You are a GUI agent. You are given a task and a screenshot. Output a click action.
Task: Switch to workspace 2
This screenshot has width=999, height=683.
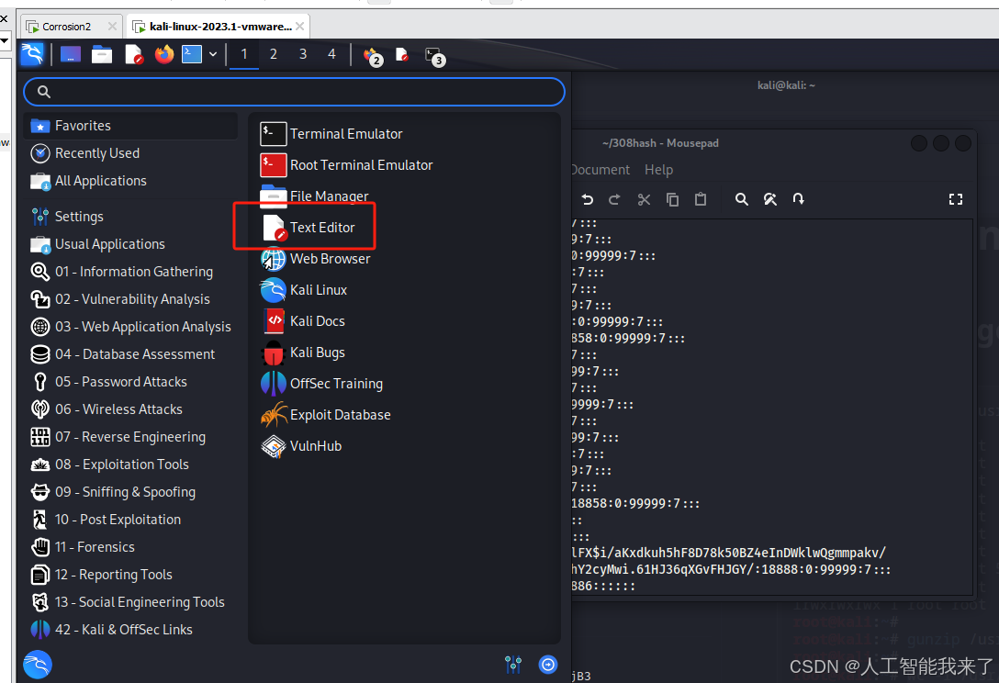[274, 55]
